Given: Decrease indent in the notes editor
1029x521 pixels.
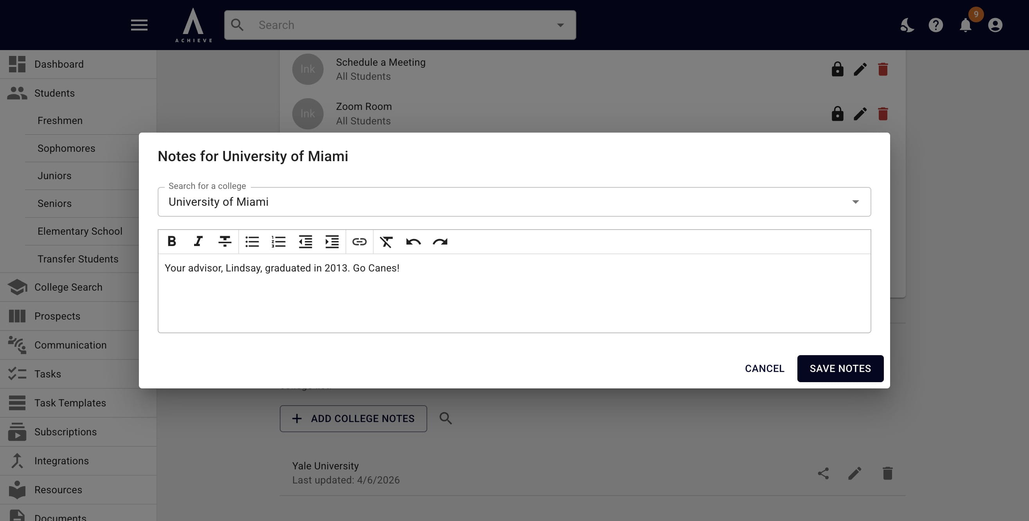Looking at the screenshot, I should [305, 242].
